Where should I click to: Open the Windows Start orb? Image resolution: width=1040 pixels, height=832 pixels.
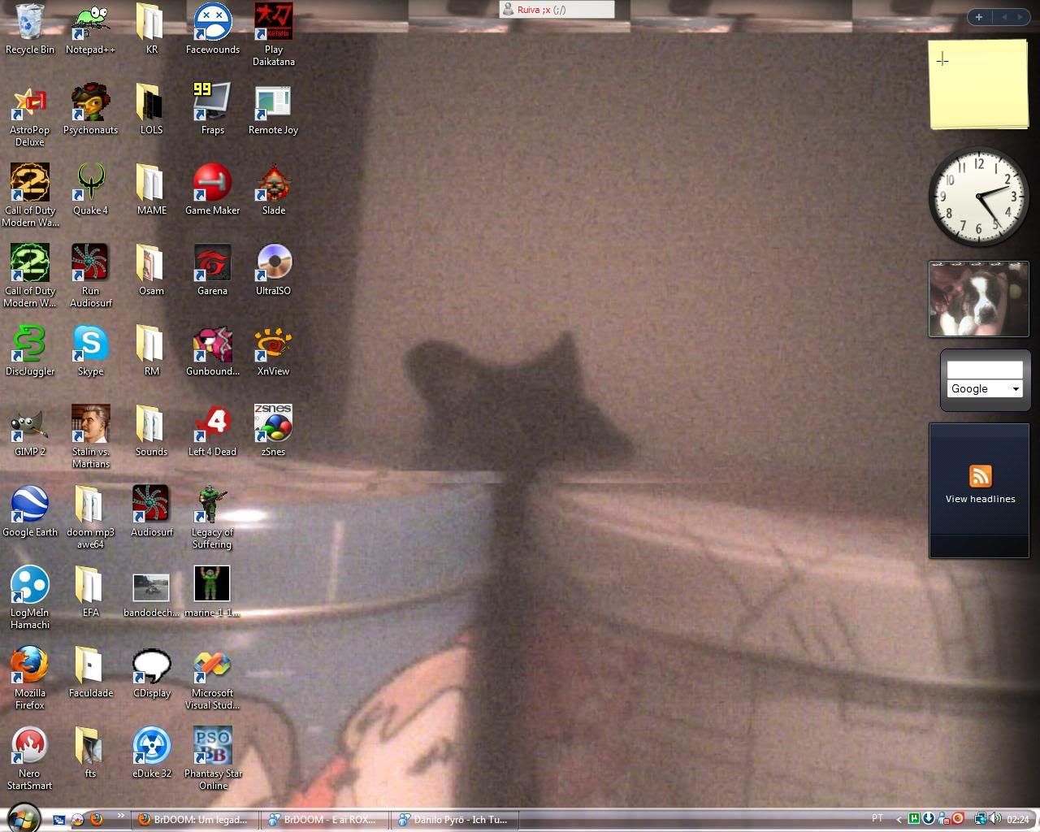[24, 818]
